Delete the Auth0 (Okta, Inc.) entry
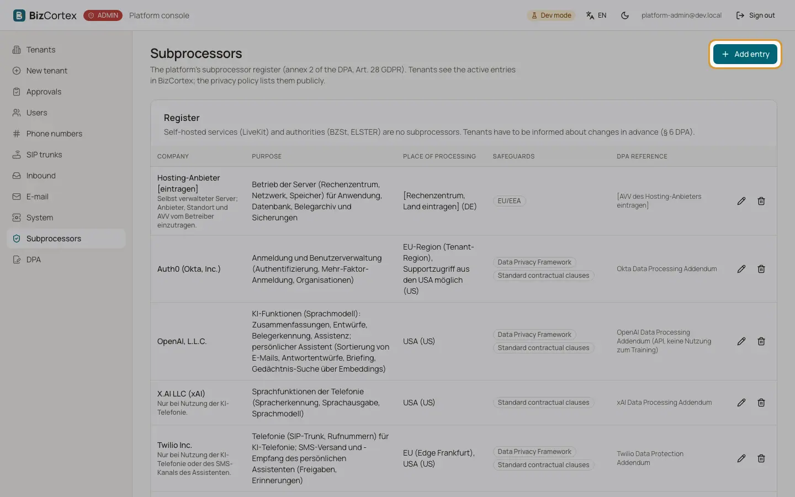This screenshot has width=795, height=497. point(761,269)
